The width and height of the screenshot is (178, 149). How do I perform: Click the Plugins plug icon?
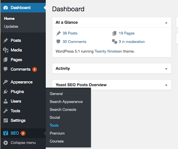[6, 92]
